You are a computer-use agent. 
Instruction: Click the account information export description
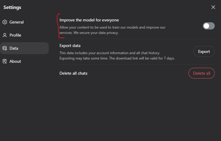[110, 53]
